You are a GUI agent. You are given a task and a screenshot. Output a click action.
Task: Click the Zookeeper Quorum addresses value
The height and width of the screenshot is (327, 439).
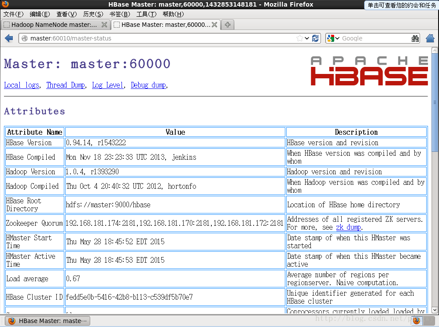(174, 223)
